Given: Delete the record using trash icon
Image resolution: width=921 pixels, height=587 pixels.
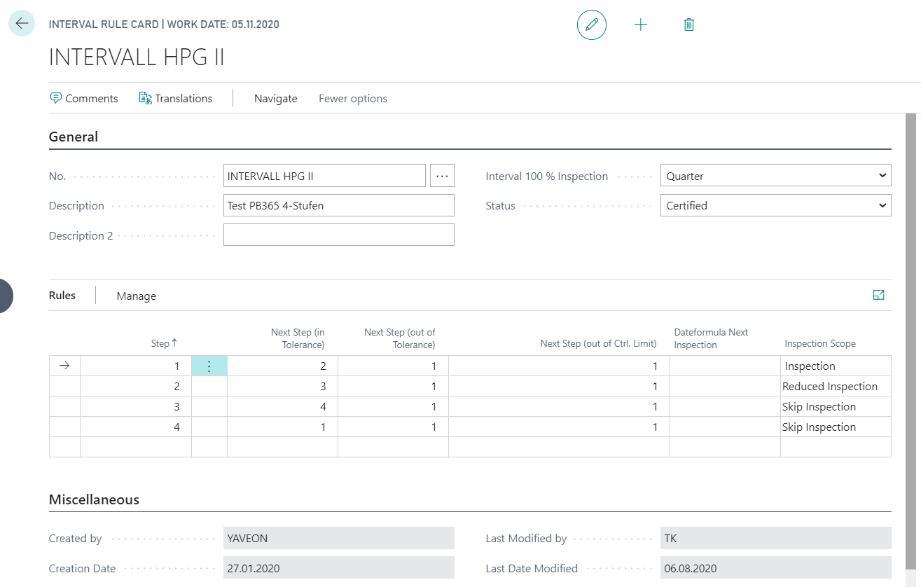Looking at the screenshot, I should (x=689, y=25).
